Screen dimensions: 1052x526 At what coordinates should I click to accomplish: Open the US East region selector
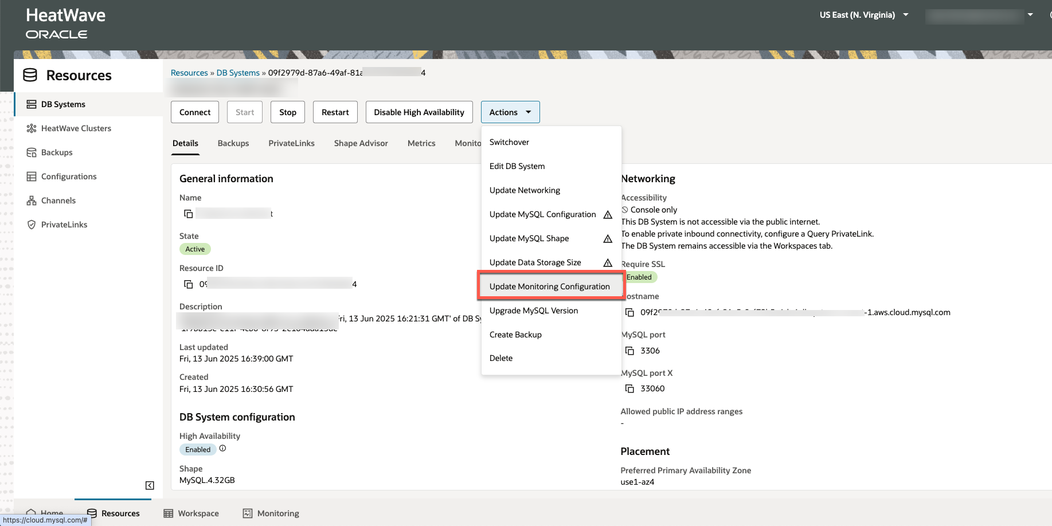pos(863,14)
